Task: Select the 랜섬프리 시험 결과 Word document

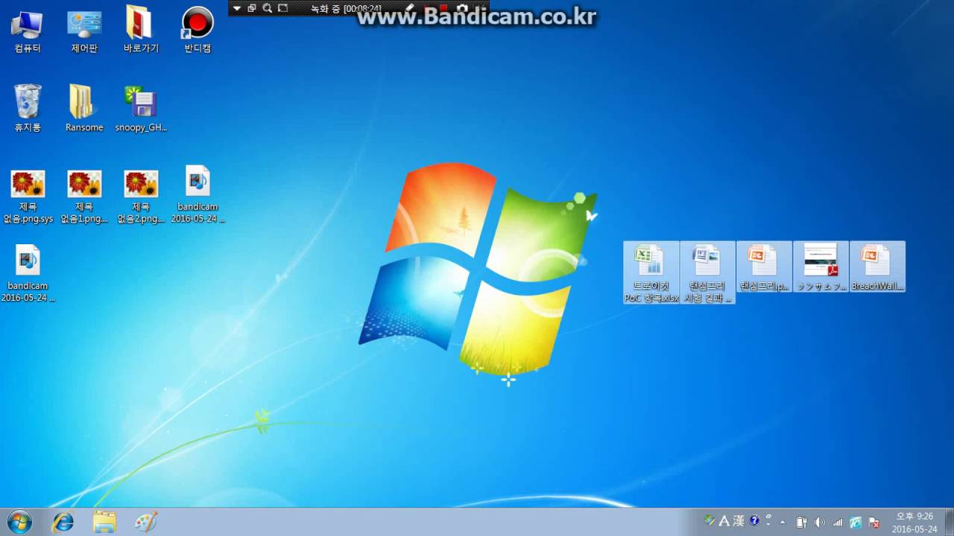Action: (x=707, y=272)
